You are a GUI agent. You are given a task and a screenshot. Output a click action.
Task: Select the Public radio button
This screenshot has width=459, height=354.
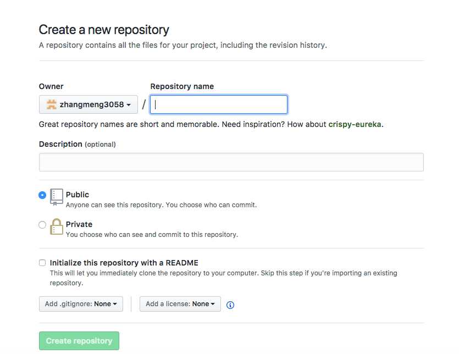point(42,195)
